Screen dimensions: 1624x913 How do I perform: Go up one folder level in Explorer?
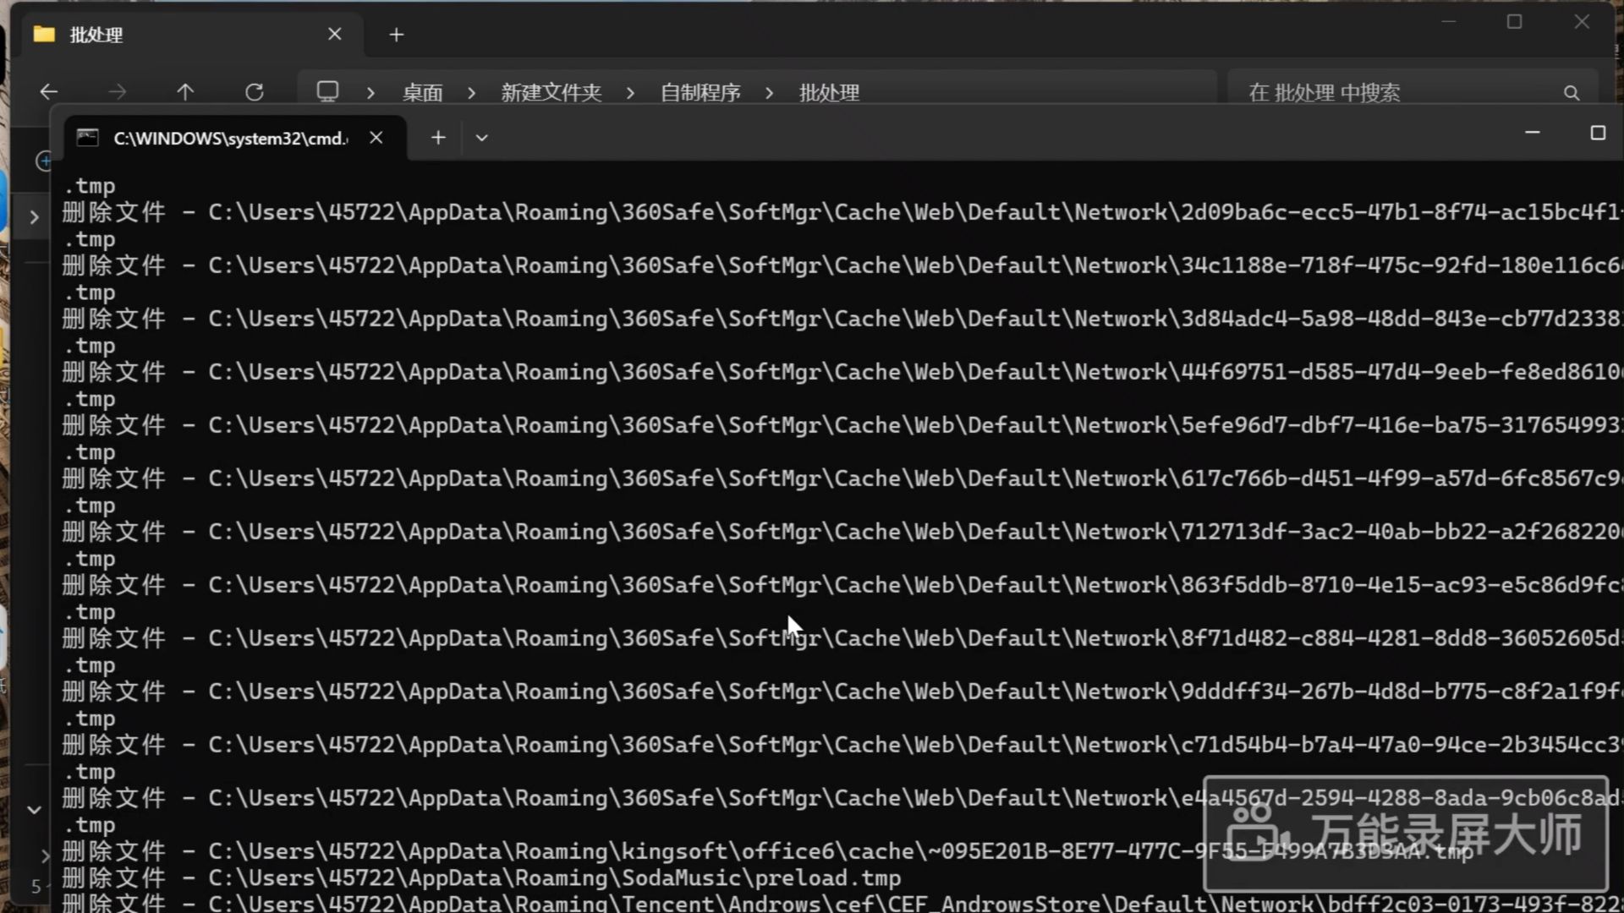coord(185,92)
